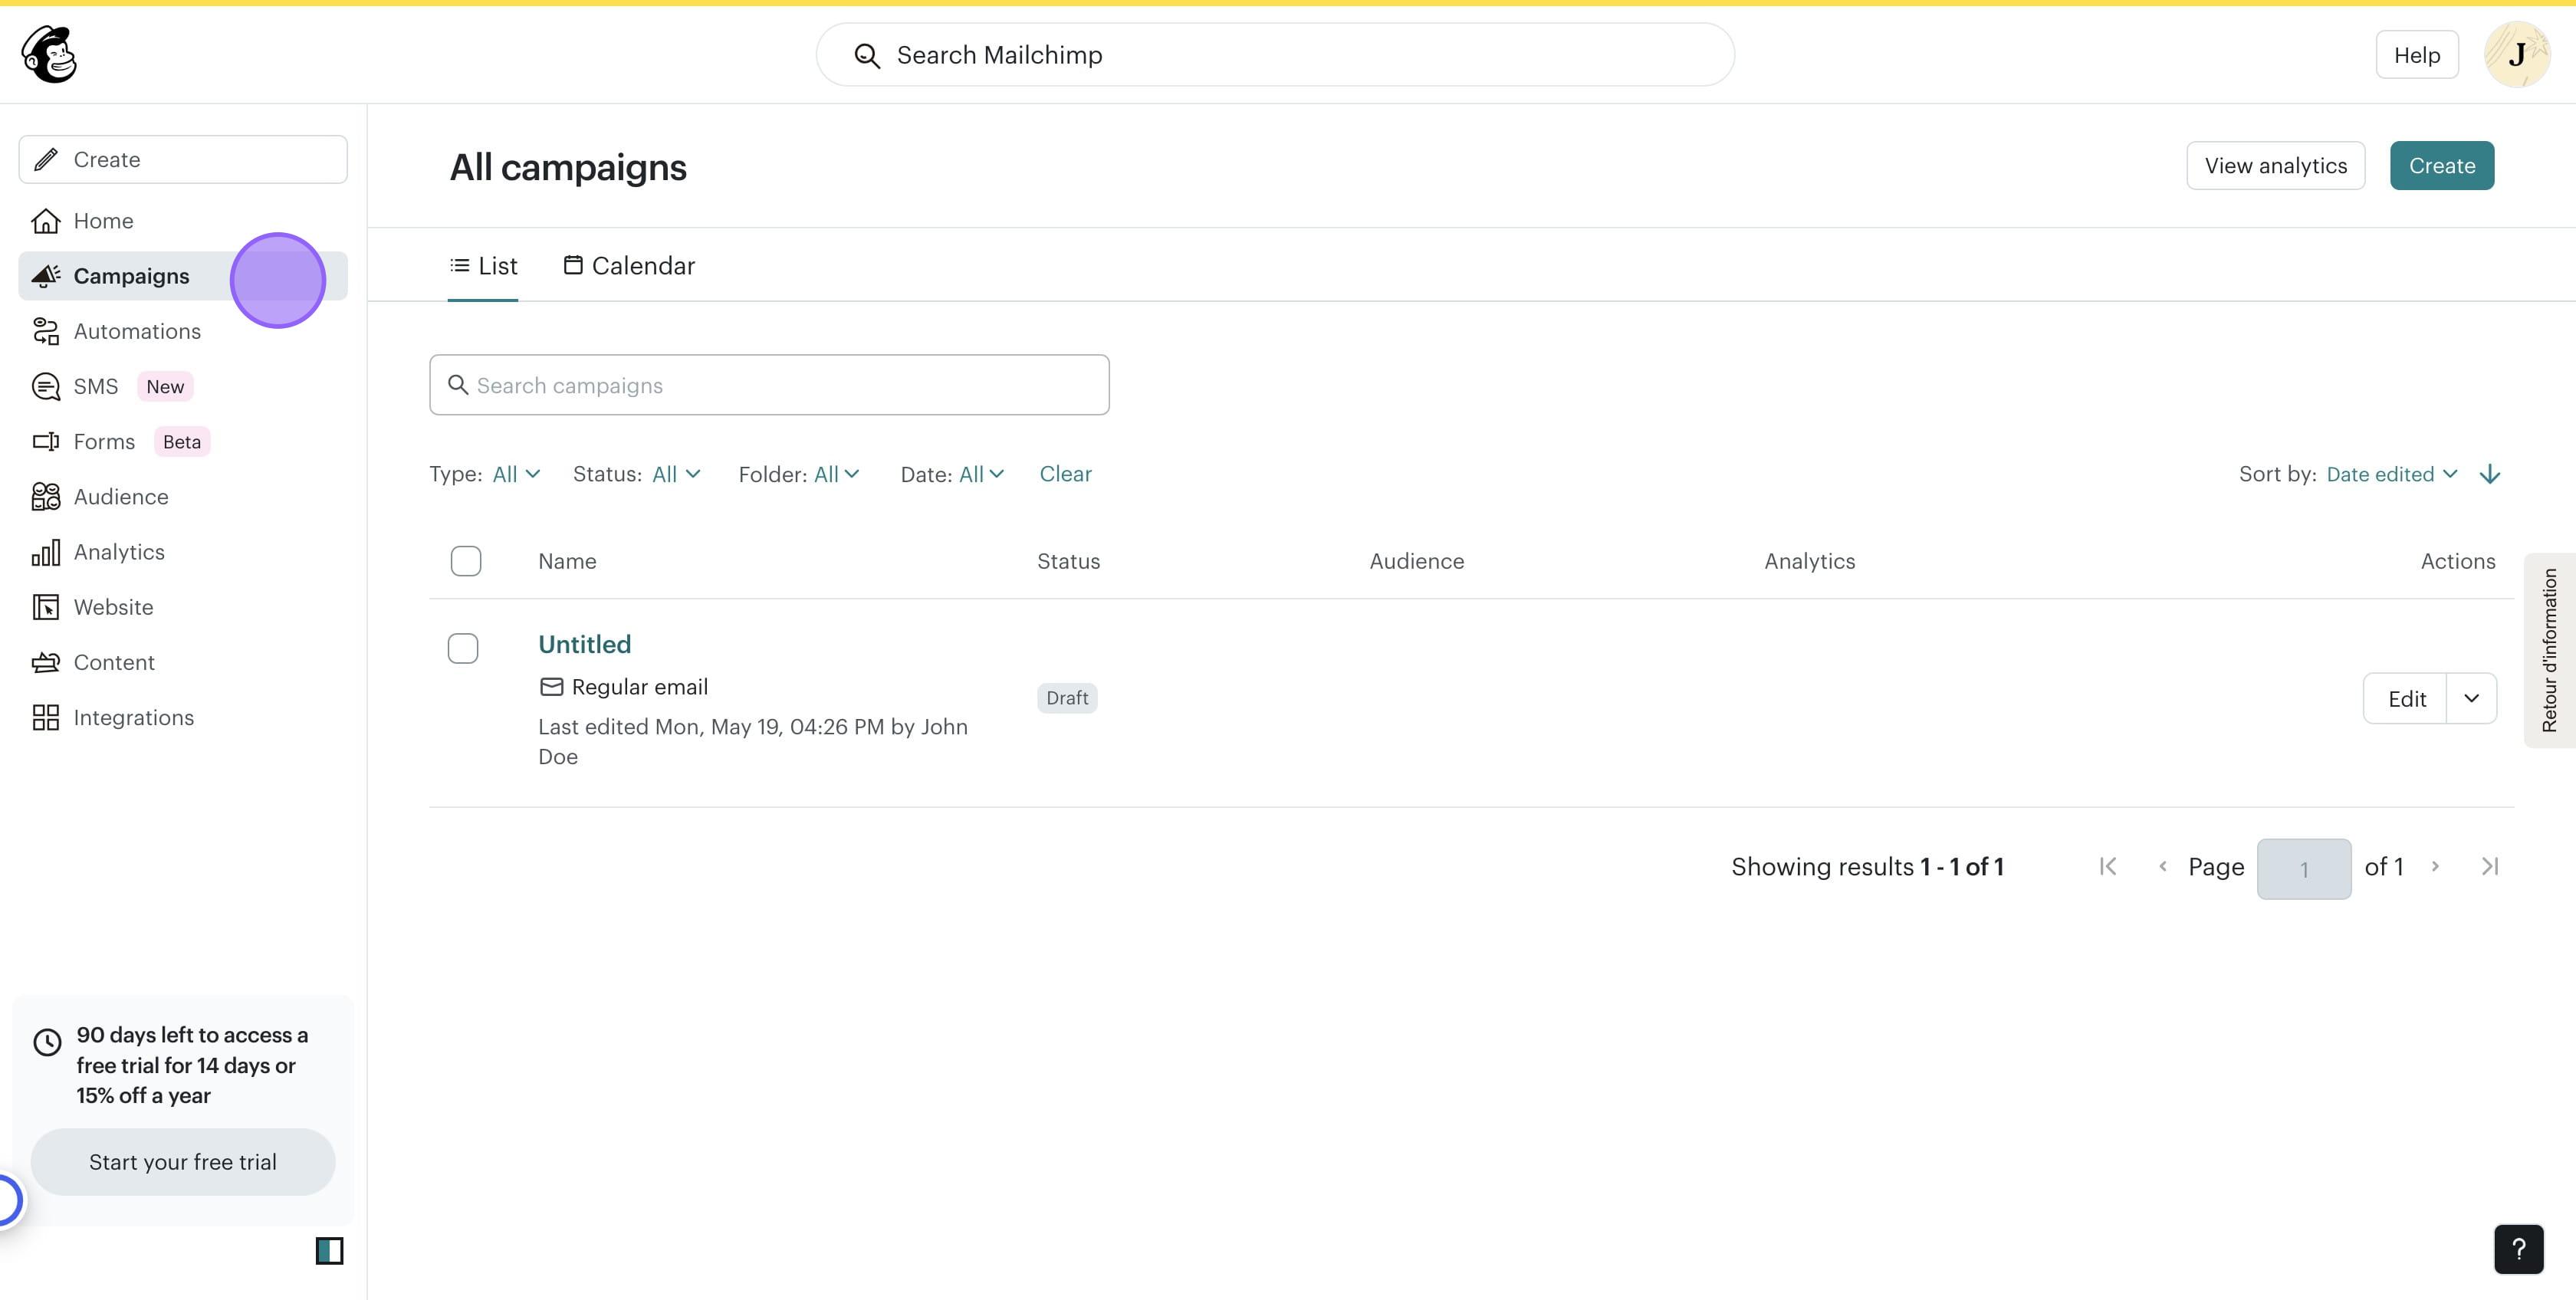
Task: Check the Untitled campaign checkbox
Action: click(x=463, y=648)
